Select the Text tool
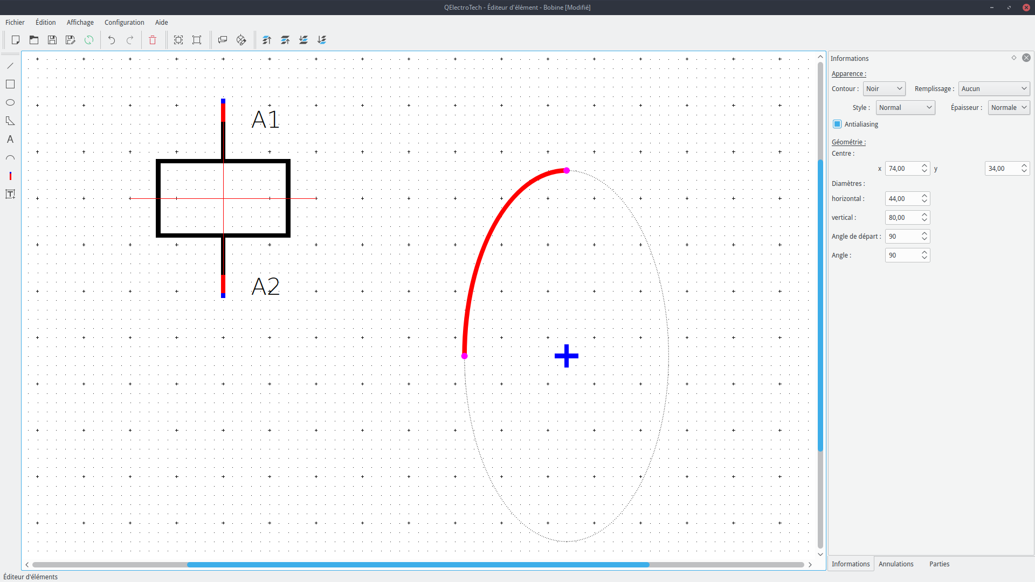 [10, 139]
